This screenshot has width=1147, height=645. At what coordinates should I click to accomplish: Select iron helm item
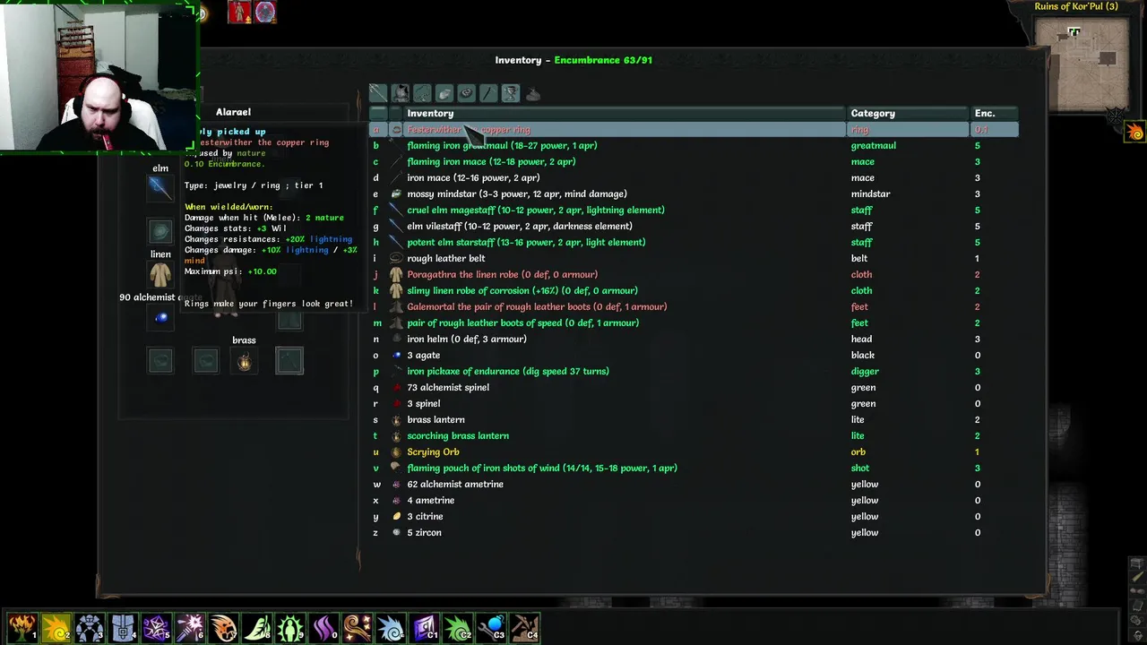pos(694,339)
